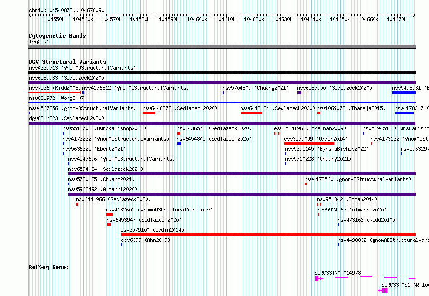Open the RefSeq Genes track title

coord(49,267)
